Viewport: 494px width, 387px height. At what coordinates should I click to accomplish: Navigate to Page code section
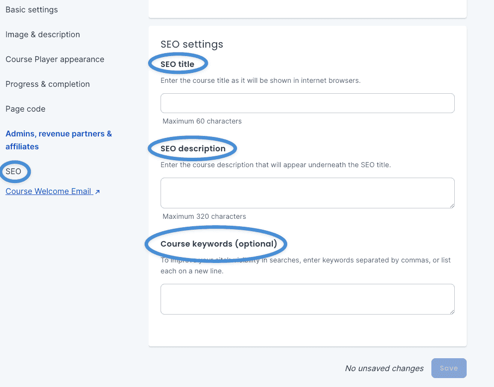[25, 109]
